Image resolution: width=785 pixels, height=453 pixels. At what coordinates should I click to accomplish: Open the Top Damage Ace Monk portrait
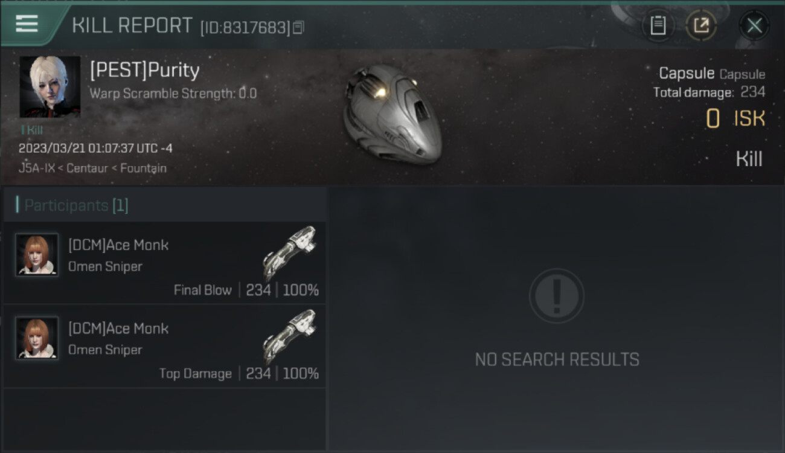pos(37,338)
